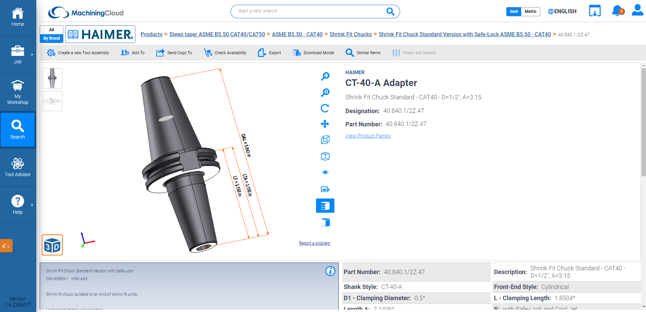The height and width of the screenshot is (312, 646).
Task: Click the vertical scrollbar thumb
Action: (x=643, y=122)
